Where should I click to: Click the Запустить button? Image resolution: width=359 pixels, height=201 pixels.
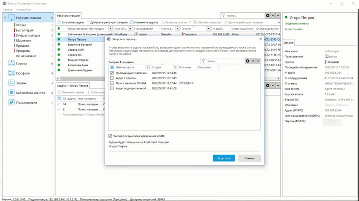click(x=224, y=158)
